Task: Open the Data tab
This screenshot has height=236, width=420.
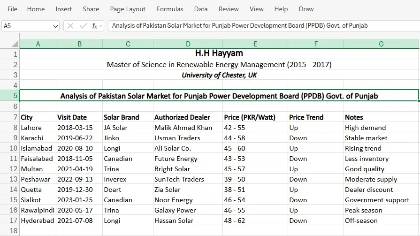Action: pos(201,9)
